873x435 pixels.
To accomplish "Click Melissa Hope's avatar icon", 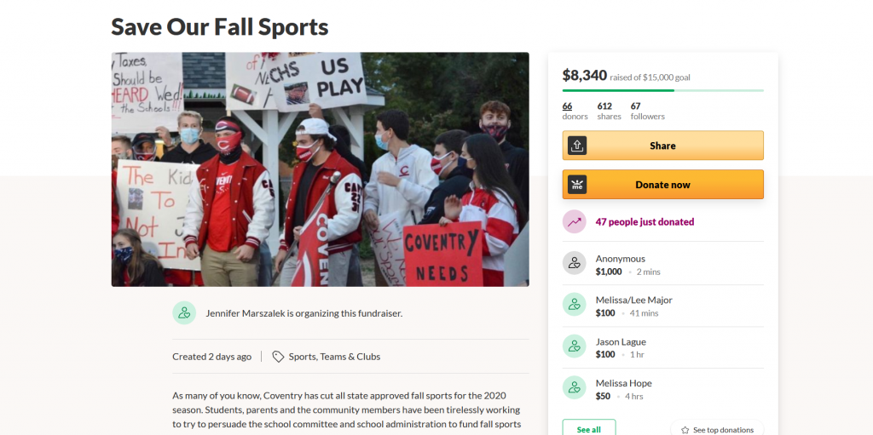I will [575, 388].
